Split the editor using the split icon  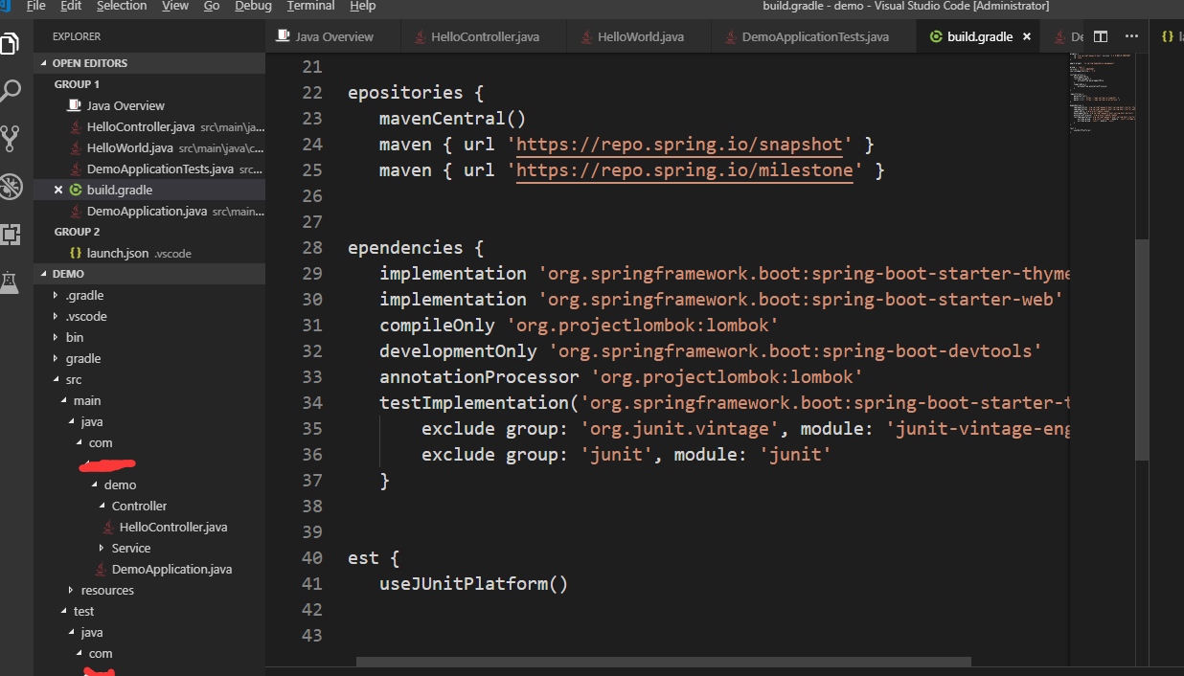coord(1100,36)
